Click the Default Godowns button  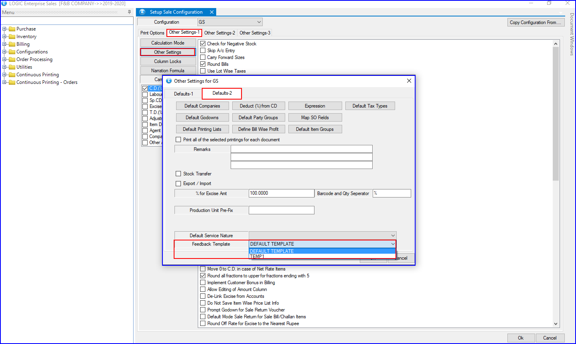click(x=202, y=118)
